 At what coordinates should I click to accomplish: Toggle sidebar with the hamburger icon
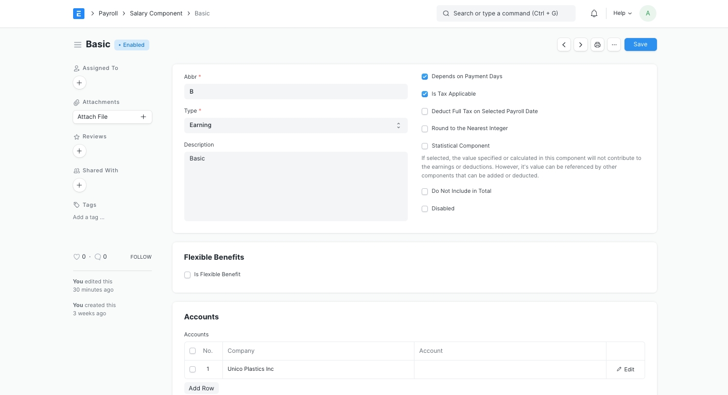78,45
